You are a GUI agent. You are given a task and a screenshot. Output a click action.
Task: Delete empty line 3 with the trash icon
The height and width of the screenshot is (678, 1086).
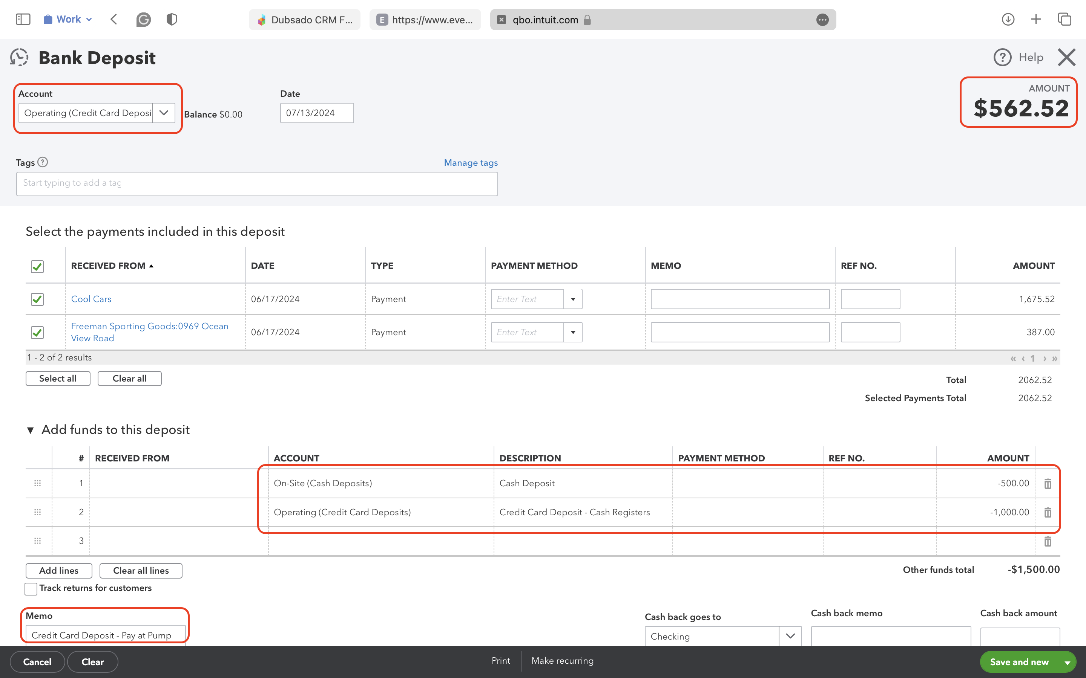(1048, 541)
